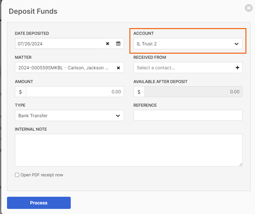Focus the Amount input field

75,92
